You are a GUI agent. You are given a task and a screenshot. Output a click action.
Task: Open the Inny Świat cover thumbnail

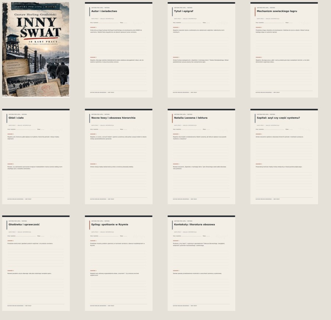pyautogui.click(x=36, y=50)
